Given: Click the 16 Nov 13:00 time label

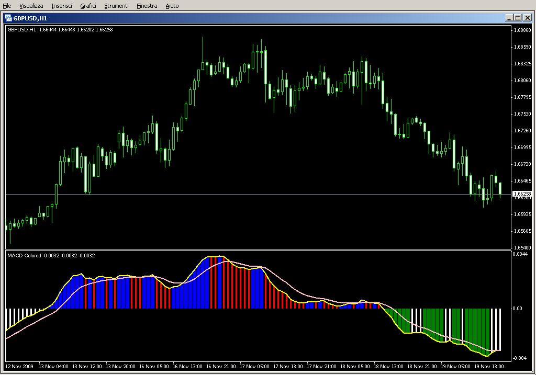Looking at the screenshot, I should pos(187,367).
